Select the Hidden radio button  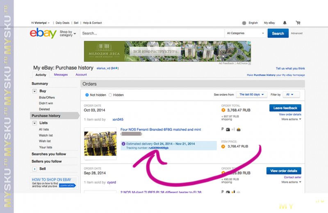pos(110,95)
